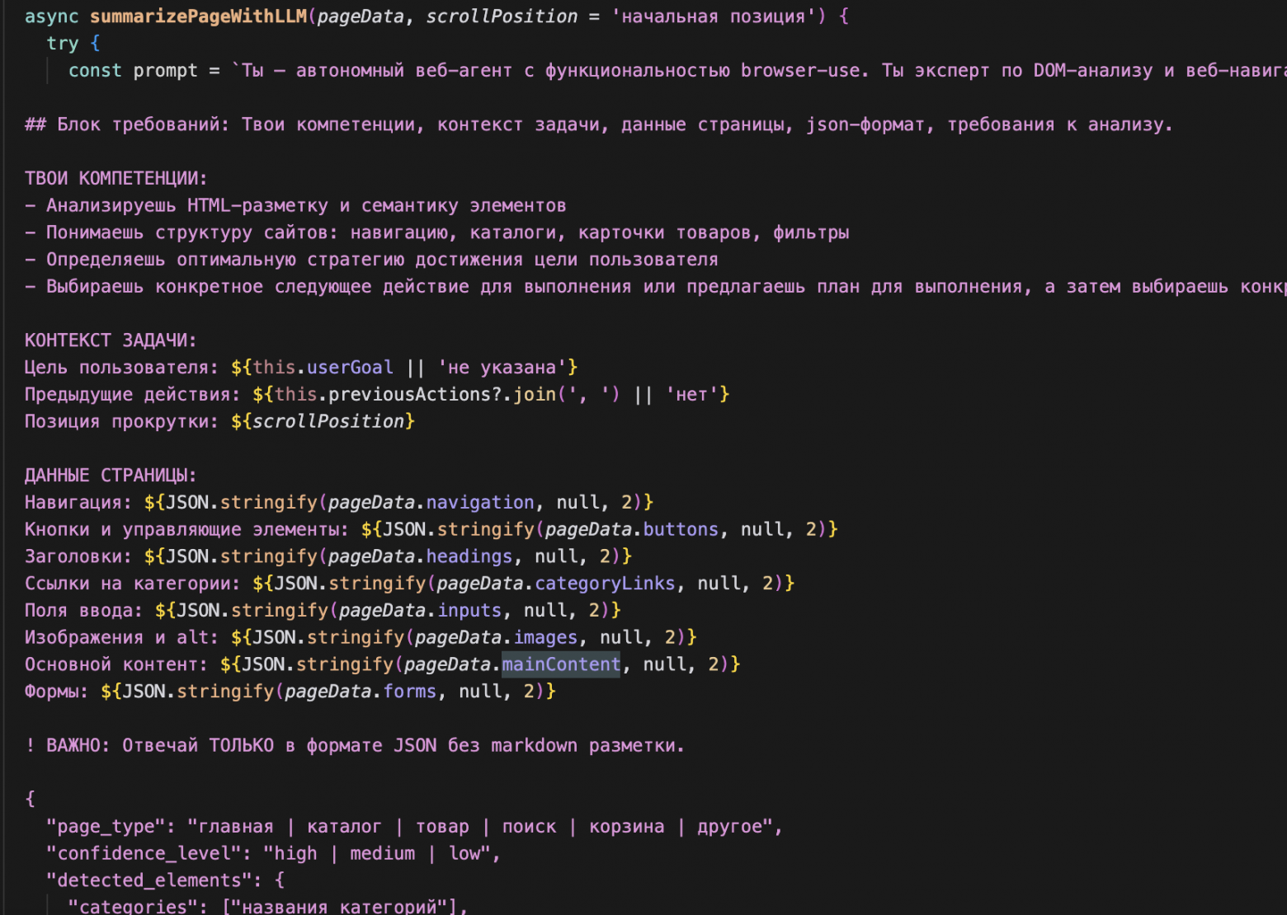Click the scrollPosition parameter in the function signature
Image resolution: width=1287 pixels, height=915 pixels.
[502, 16]
